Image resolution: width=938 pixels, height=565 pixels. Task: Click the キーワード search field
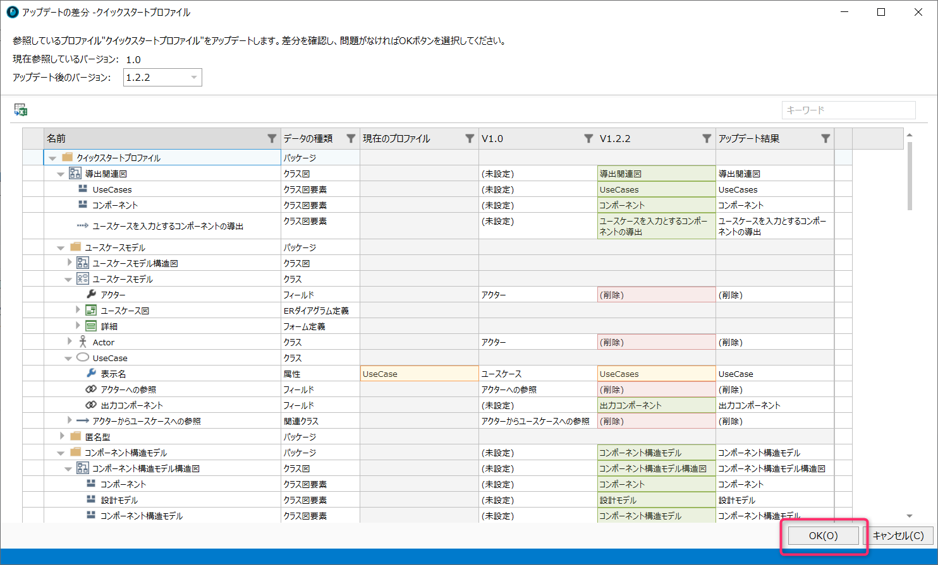tap(848, 110)
